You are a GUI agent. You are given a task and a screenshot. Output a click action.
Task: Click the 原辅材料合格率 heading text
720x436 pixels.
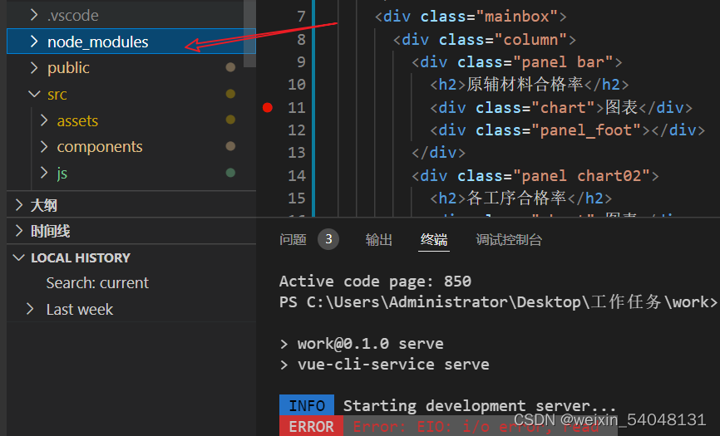(x=525, y=85)
